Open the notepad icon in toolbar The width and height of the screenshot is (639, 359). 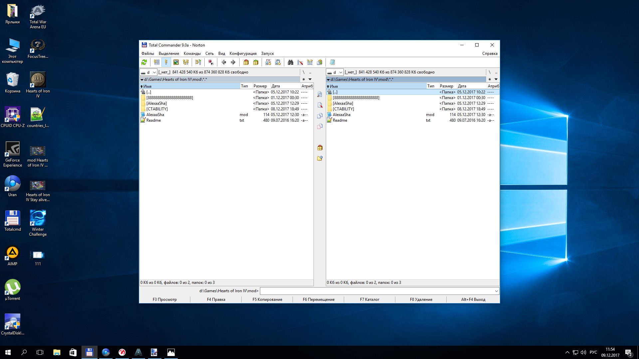point(332,62)
